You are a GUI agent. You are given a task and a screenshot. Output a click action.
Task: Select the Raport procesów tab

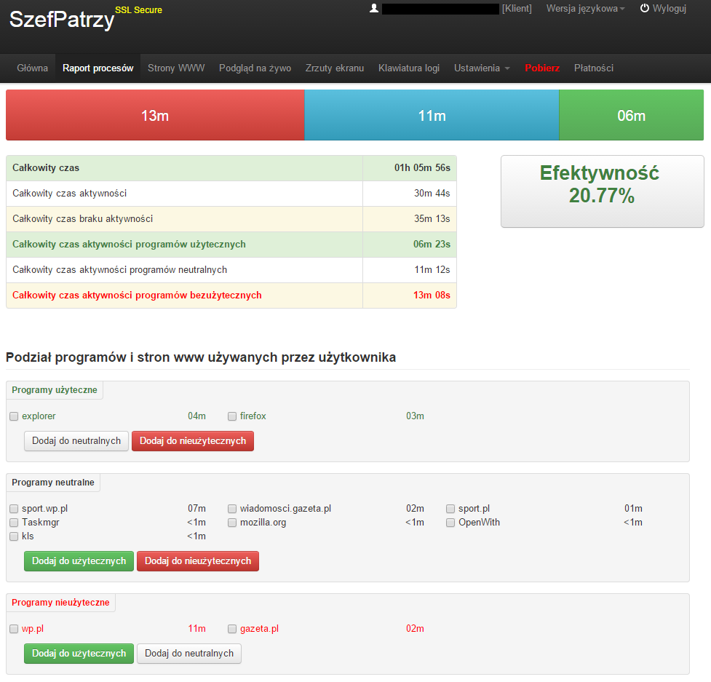click(98, 68)
